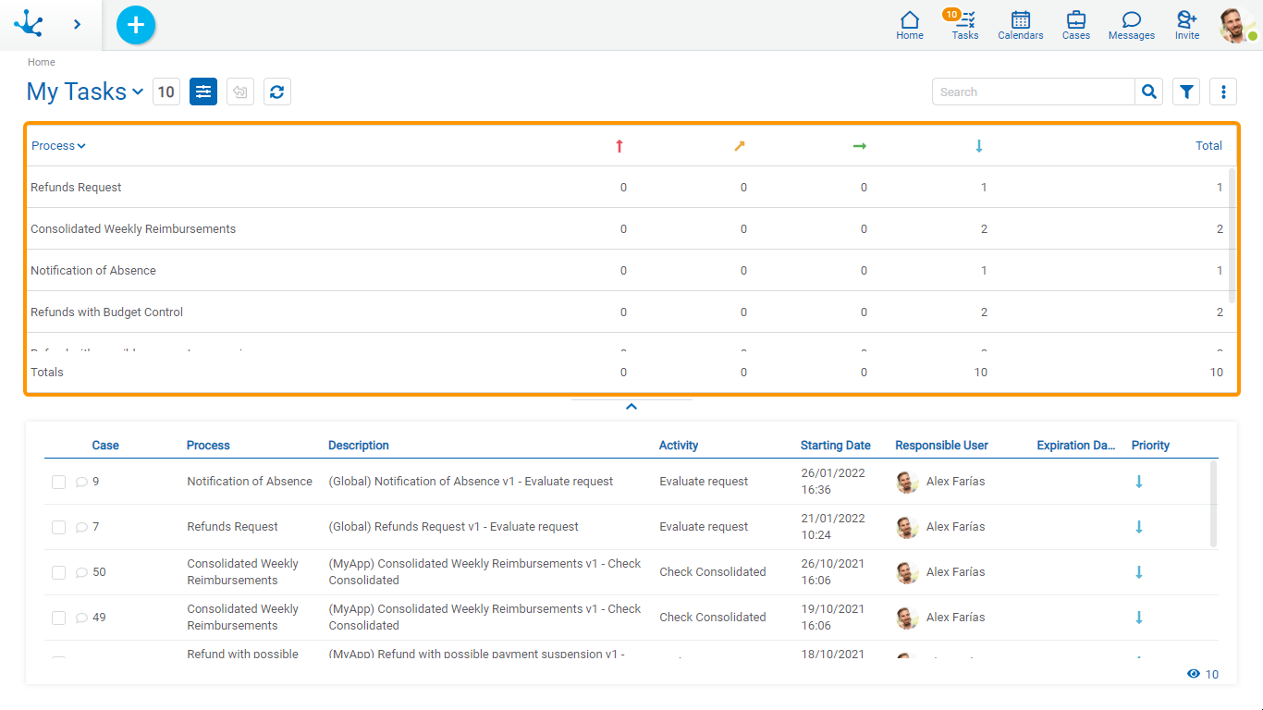The height and width of the screenshot is (710, 1263).
Task: Open Refunds Request v1 Evaluate request description
Action: pos(453,526)
